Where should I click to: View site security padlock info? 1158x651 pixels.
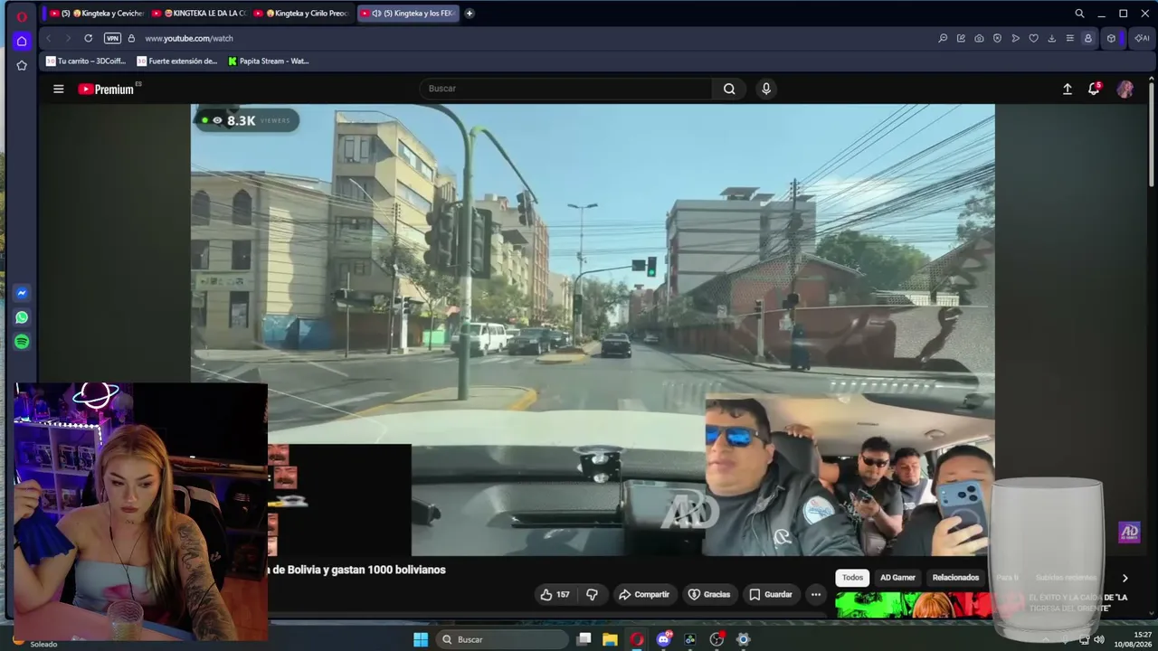131,38
